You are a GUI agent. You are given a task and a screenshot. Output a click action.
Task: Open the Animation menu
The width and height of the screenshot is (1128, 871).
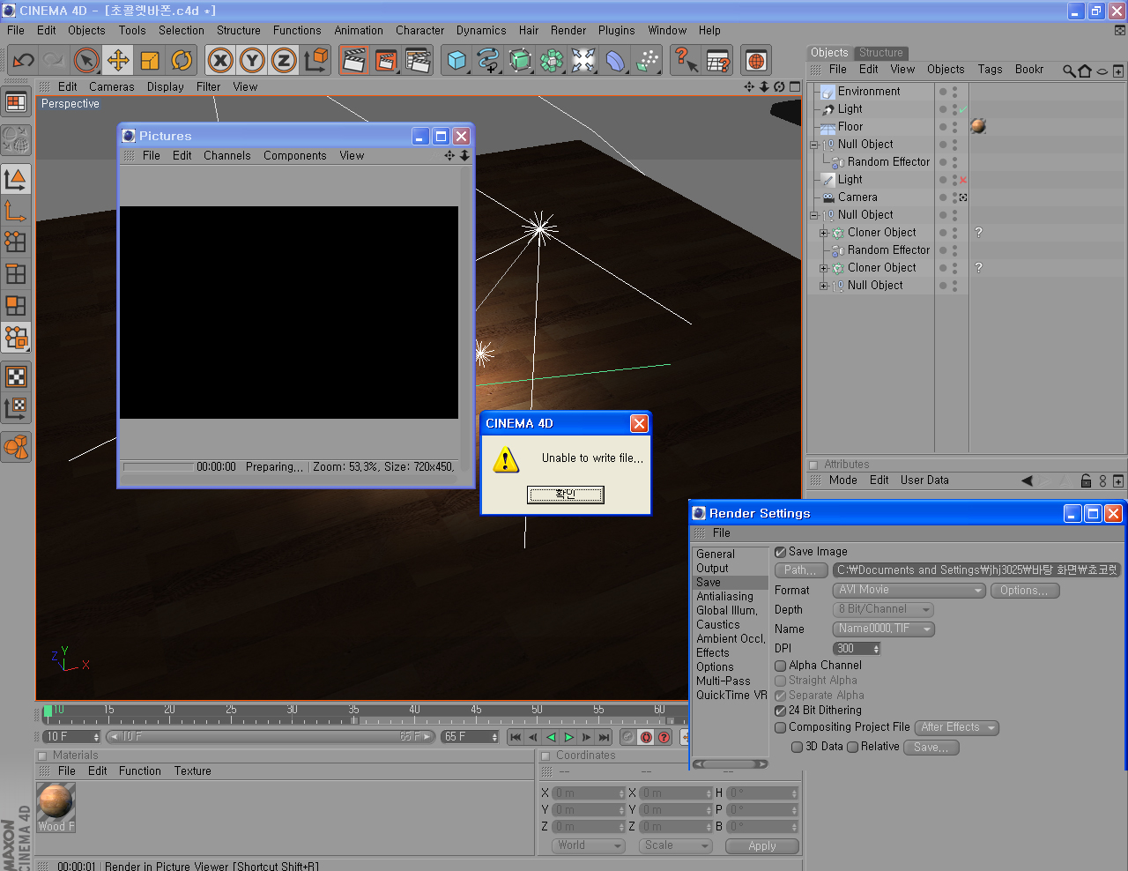tap(359, 30)
